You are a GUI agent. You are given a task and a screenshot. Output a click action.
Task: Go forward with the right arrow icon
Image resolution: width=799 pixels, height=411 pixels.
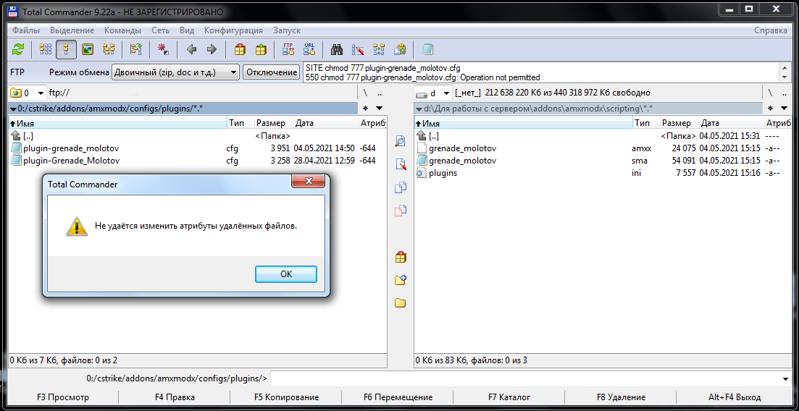point(212,49)
